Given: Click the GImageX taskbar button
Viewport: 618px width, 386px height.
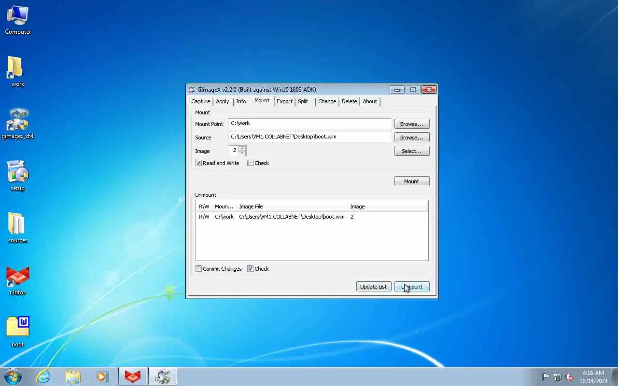Looking at the screenshot, I should (162, 376).
